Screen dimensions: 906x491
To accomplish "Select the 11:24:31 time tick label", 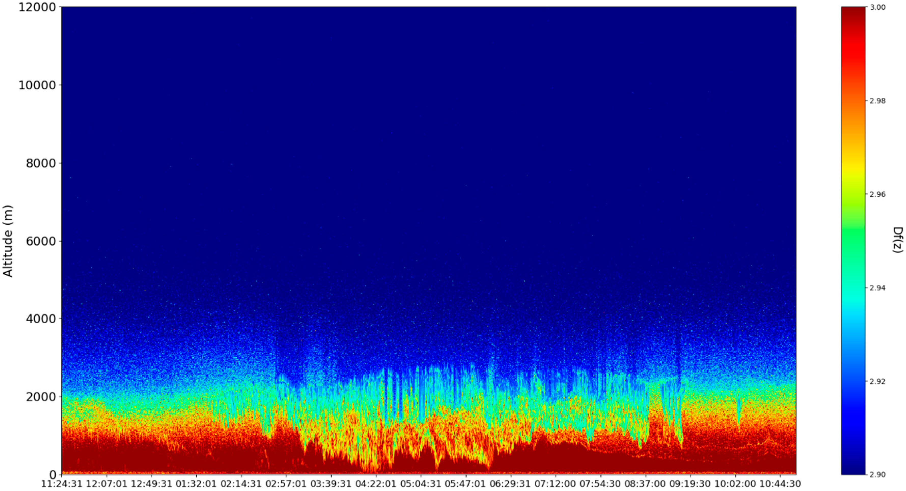I will (x=62, y=484).
